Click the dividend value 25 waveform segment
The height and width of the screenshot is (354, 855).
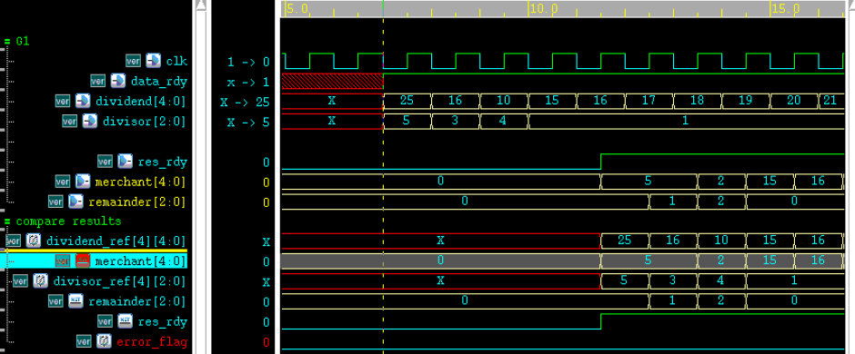coord(407,101)
